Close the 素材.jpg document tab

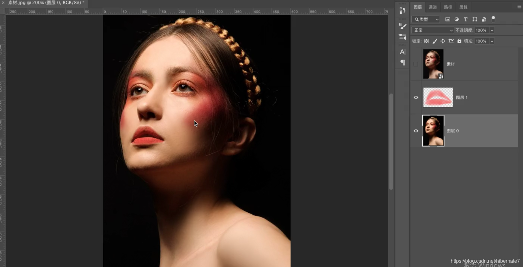(3, 2)
